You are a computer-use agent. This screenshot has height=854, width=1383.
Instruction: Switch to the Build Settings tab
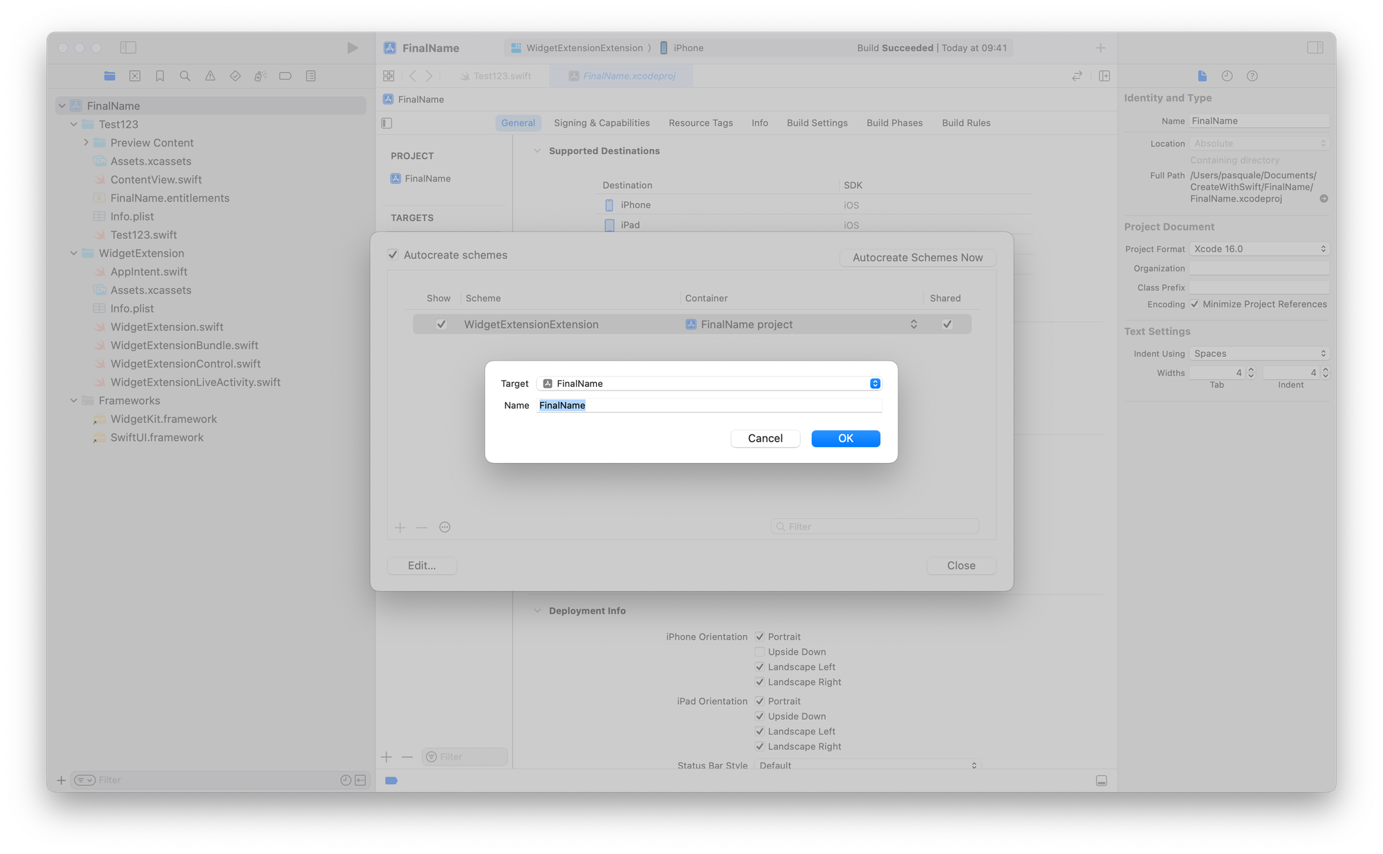click(817, 123)
